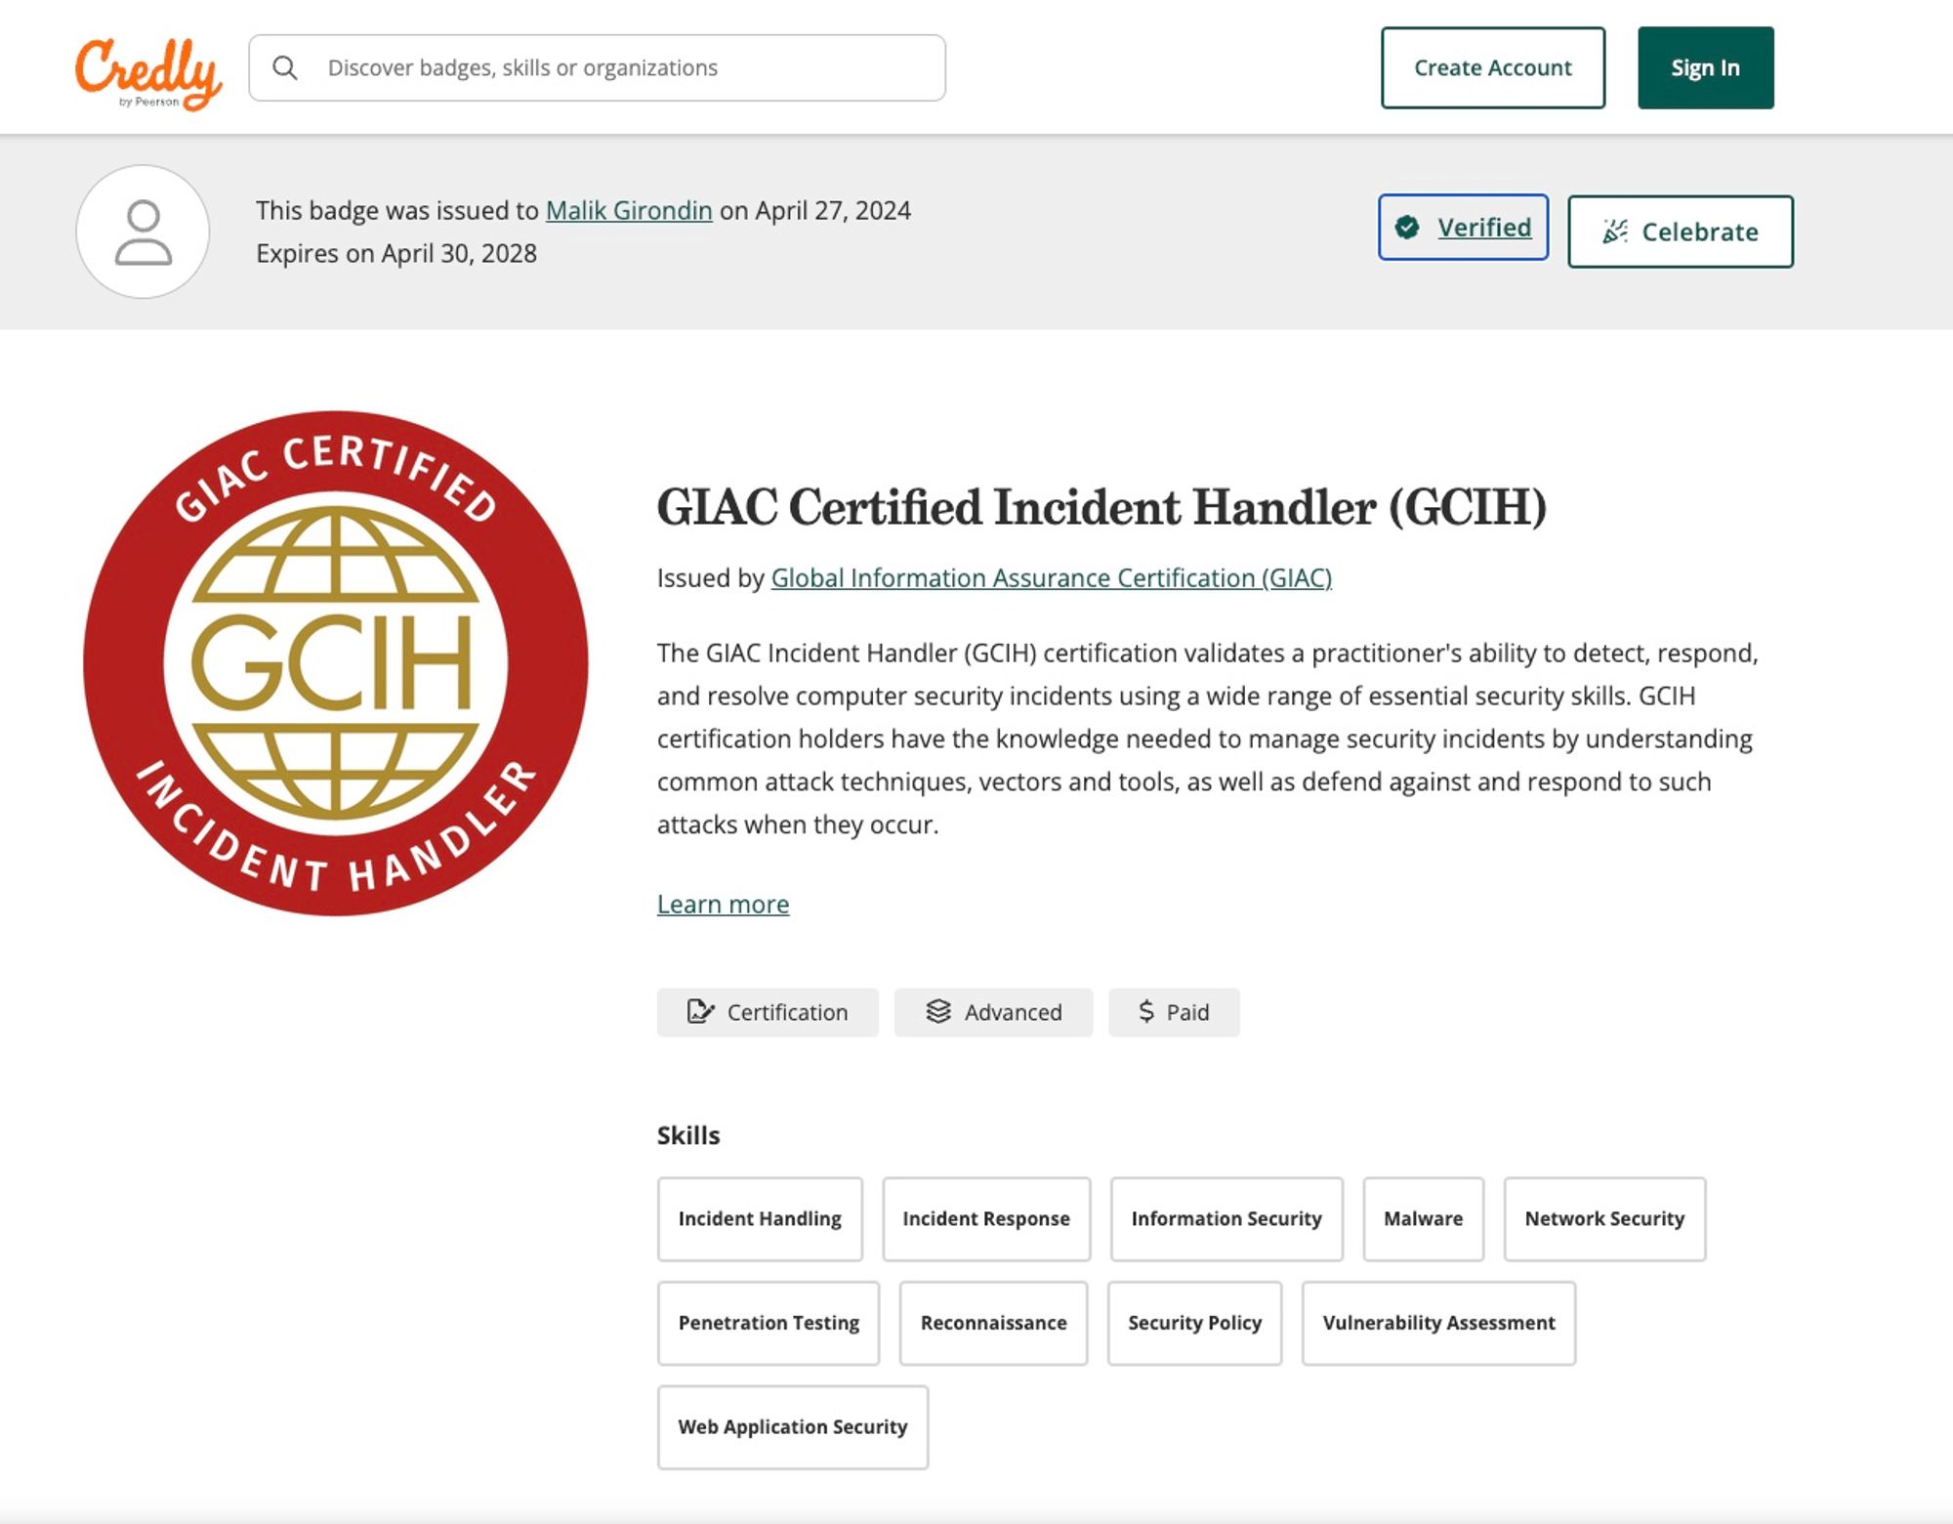Open the Vulnerability Assessment skill
Image resolution: width=1953 pixels, height=1524 pixels.
(x=1438, y=1323)
